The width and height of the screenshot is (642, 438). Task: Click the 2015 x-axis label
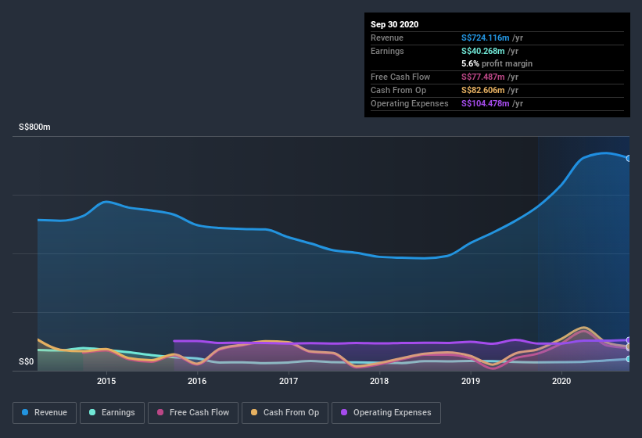tap(106, 381)
